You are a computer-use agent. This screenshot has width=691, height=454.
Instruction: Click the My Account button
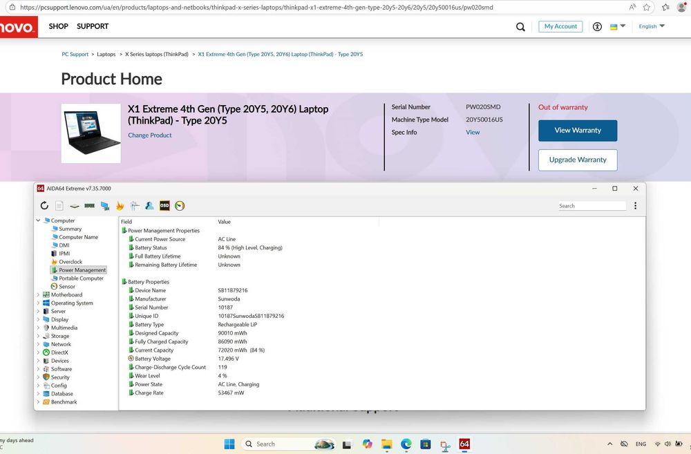(x=560, y=26)
